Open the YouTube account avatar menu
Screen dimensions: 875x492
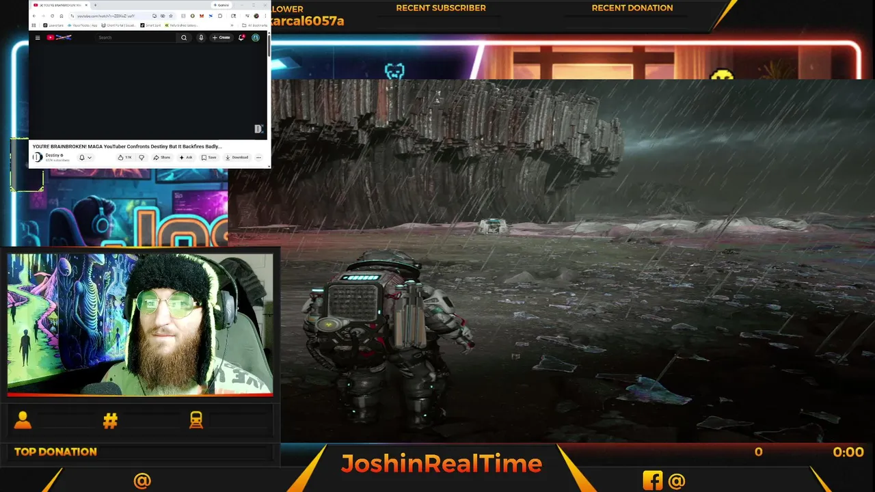click(x=256, y=38)
